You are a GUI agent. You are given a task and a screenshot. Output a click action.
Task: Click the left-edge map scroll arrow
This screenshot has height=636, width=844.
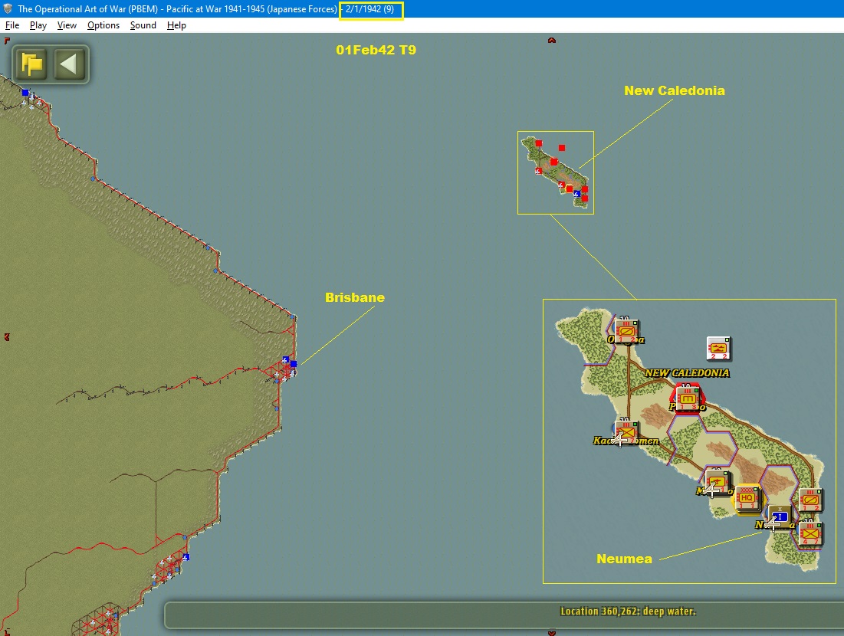[7, 337]
